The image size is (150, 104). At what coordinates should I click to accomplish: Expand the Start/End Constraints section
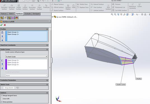pos(24,45)
